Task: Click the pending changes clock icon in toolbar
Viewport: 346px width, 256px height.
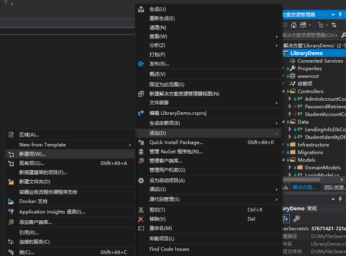Action: [x=321, y=25]
